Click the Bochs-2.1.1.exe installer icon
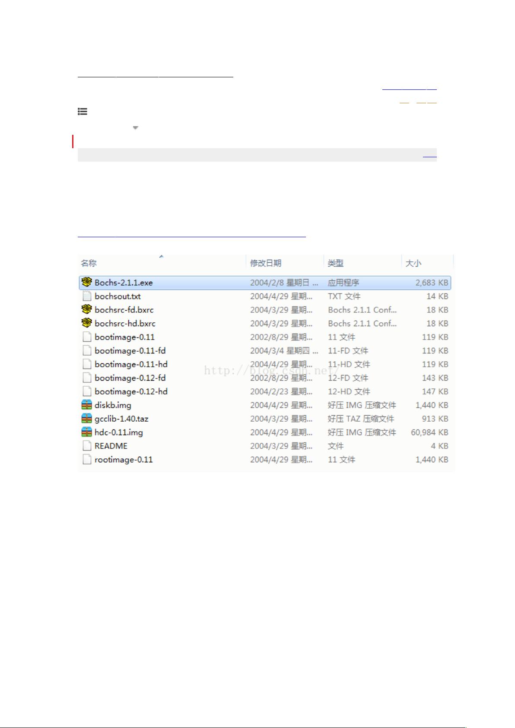Image resolution: width=515 pixels, height=728 pixels. pos(87,282)
